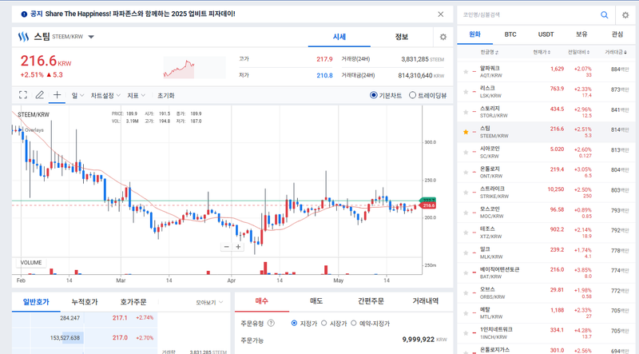Toggle favorite star for 테조스

[466, 233]
